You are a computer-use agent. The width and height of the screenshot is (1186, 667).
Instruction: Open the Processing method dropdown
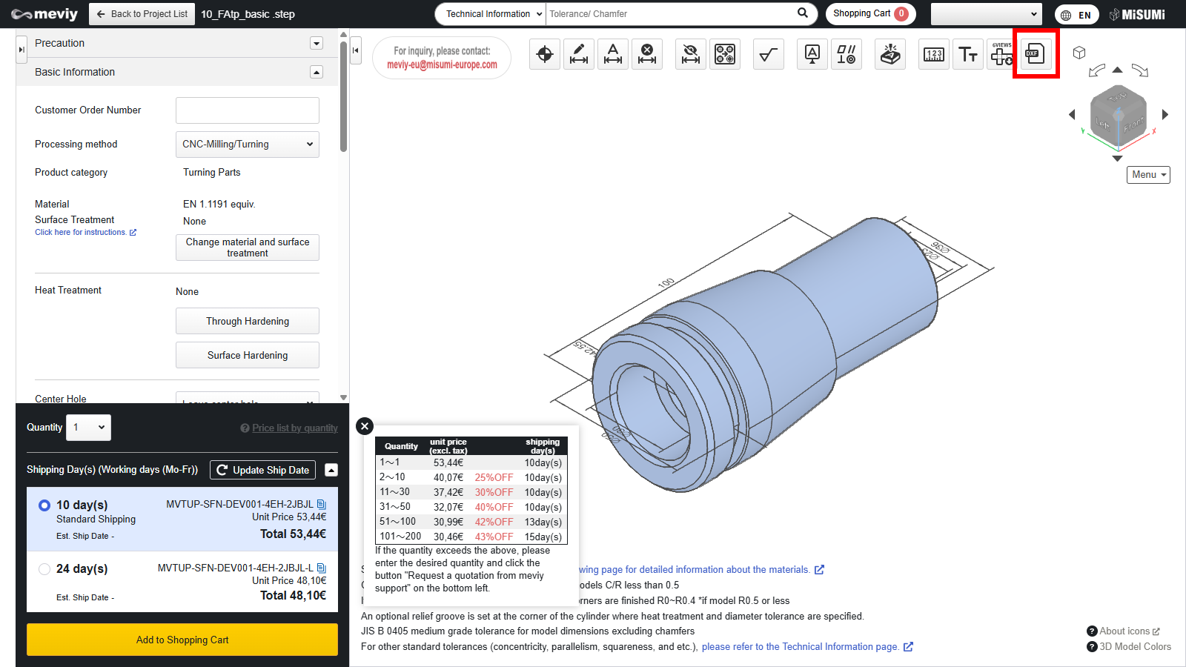pyautogui.click(x=247, y=145)
